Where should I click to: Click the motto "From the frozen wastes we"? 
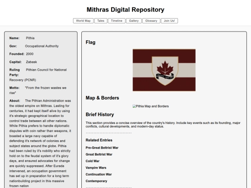46,88
